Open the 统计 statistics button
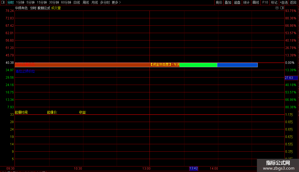The height and width of the screenshot is (172, 299). pyautogui.click(x=246, y=2)
